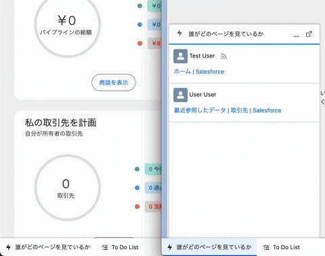Image resolution: width=325 pixels, height=256 pixels.
Task: Click the blue ¥0 legend chip in pipeline
Action: tap(154, 24)
